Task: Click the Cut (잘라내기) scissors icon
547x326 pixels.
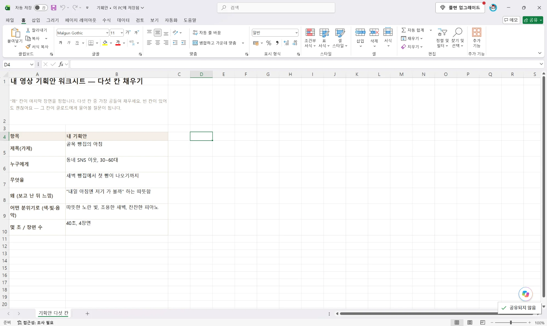Action: tap(28, 30)
